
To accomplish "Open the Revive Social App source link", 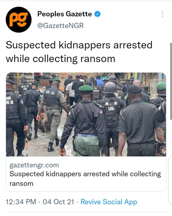I will click(x=109, y=202).
